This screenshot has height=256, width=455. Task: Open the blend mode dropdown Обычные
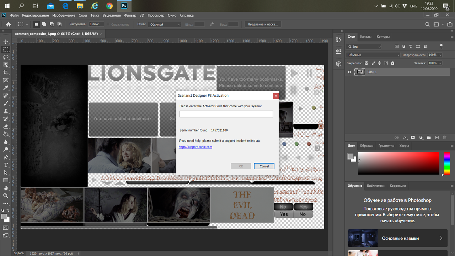pyautogui.click(x=373, y=55)
